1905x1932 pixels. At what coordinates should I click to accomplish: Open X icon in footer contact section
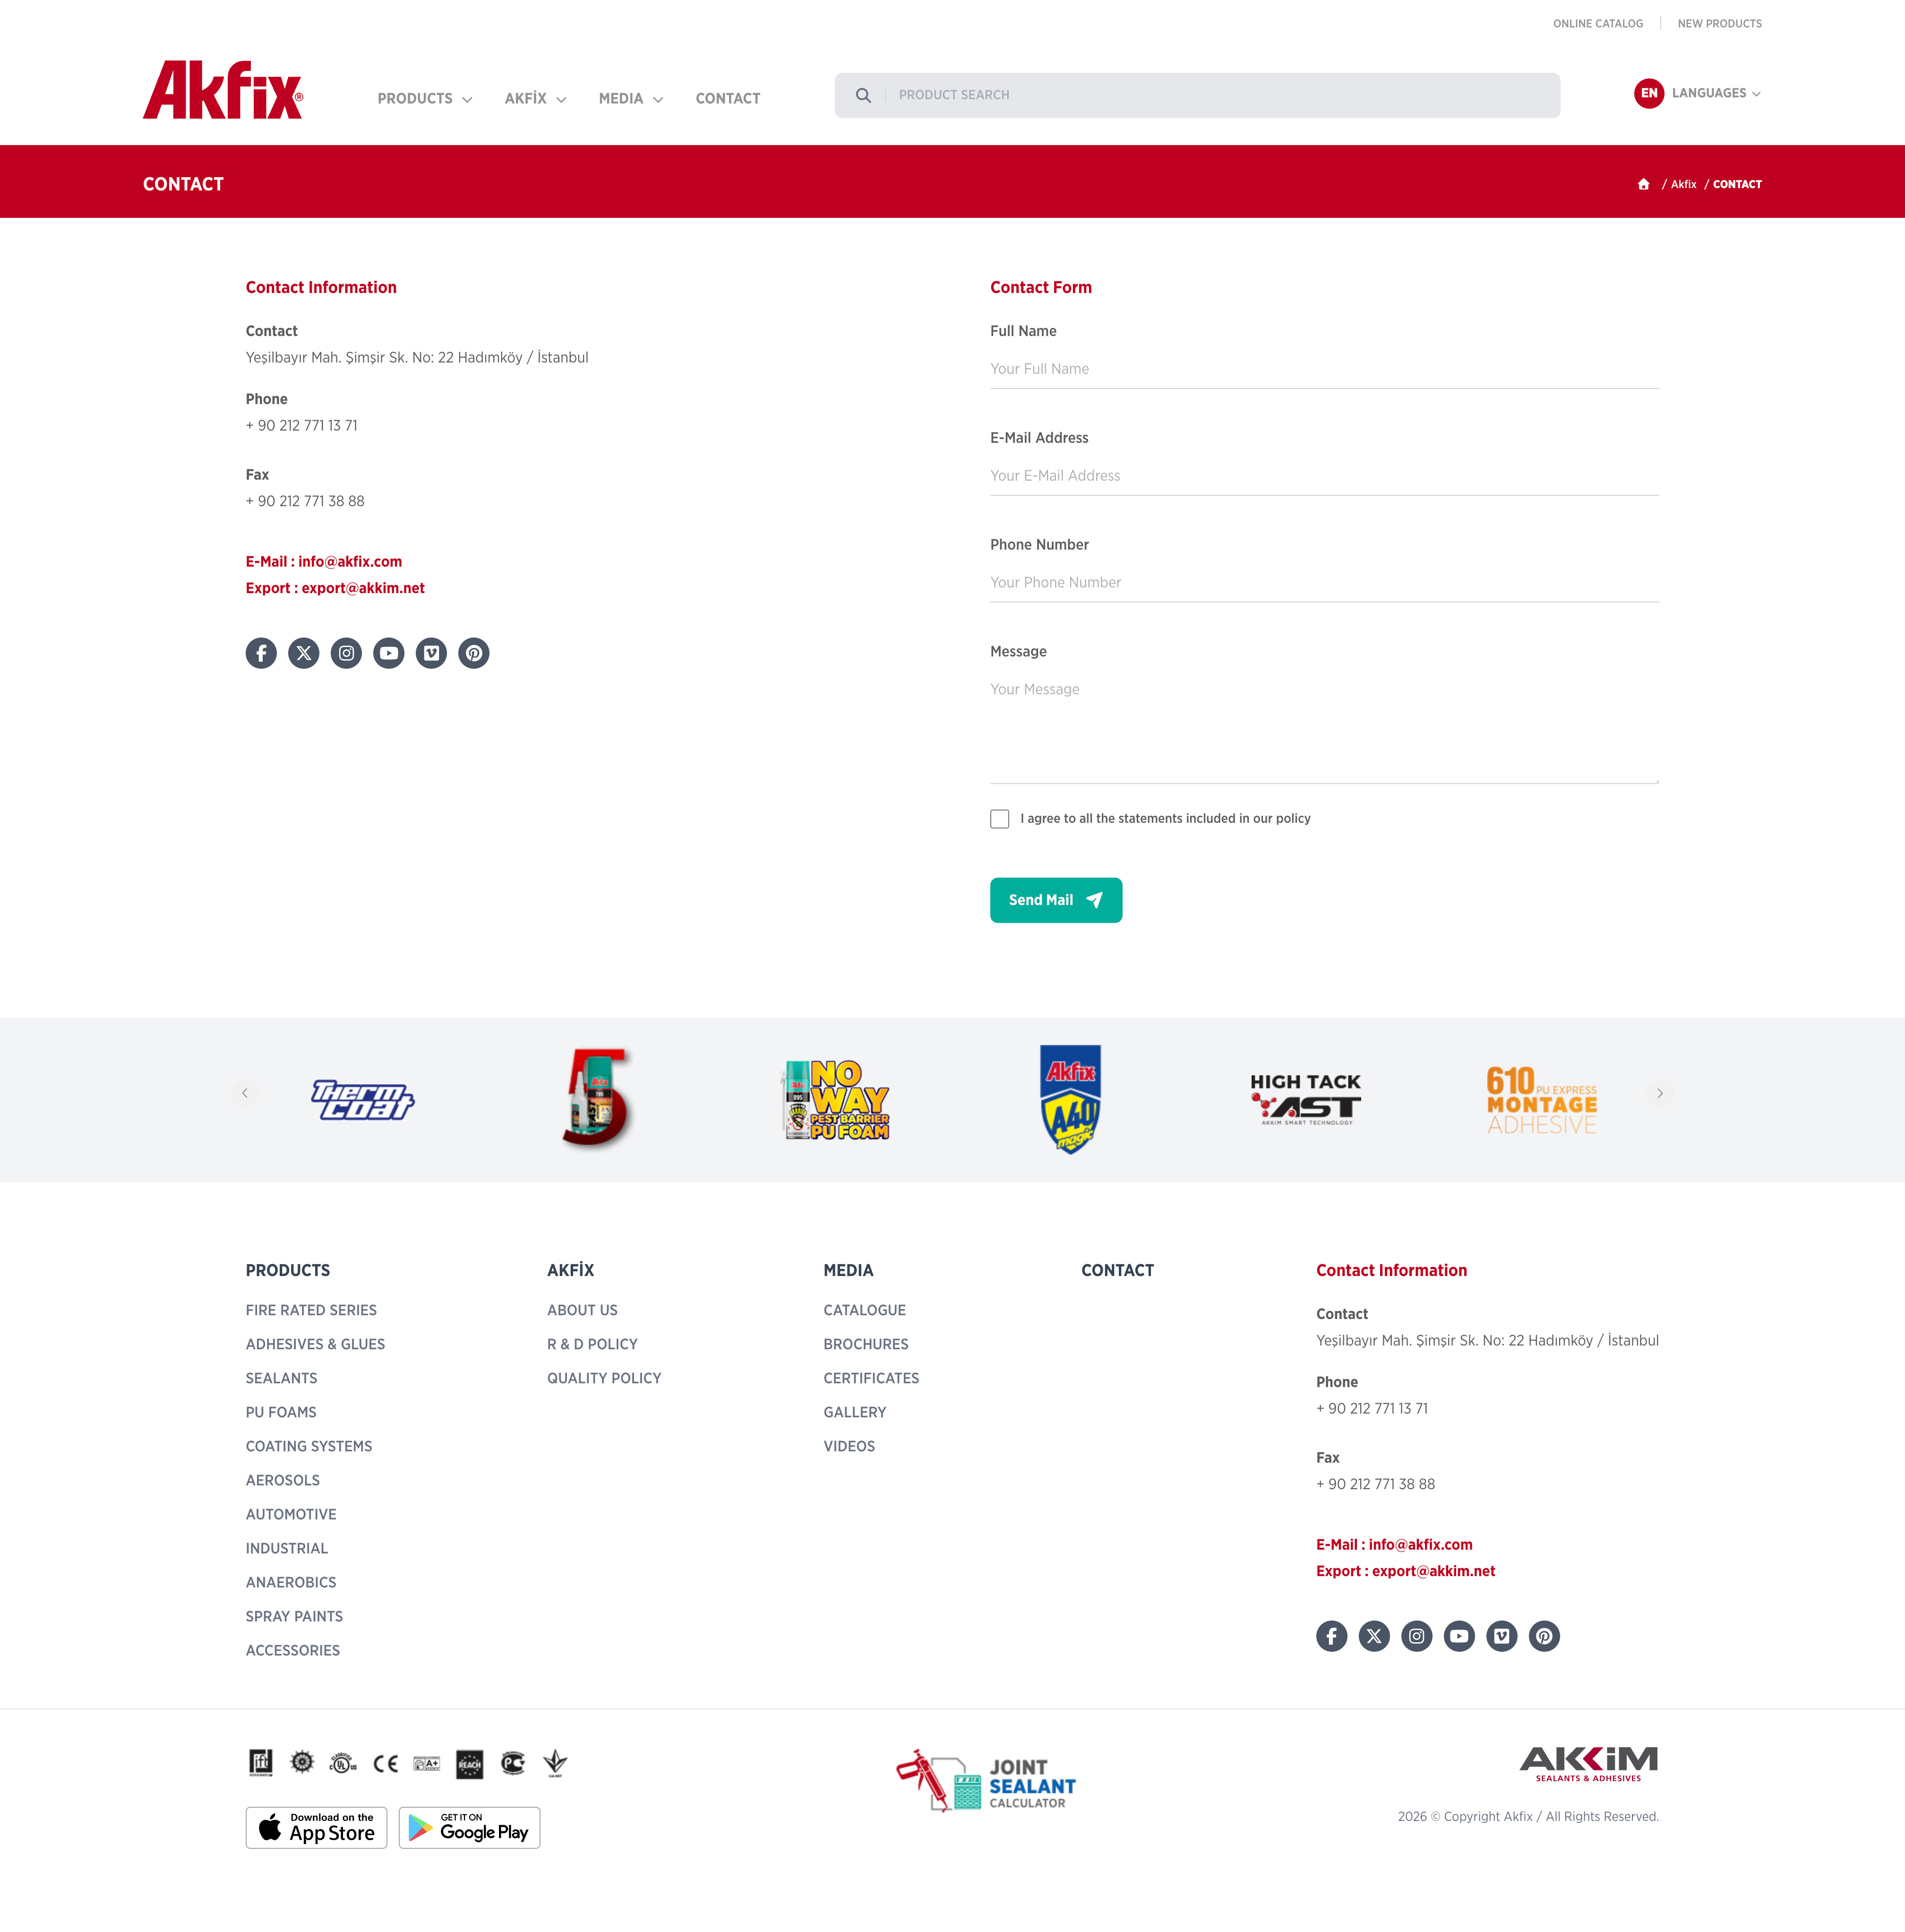point(1374,1636)
